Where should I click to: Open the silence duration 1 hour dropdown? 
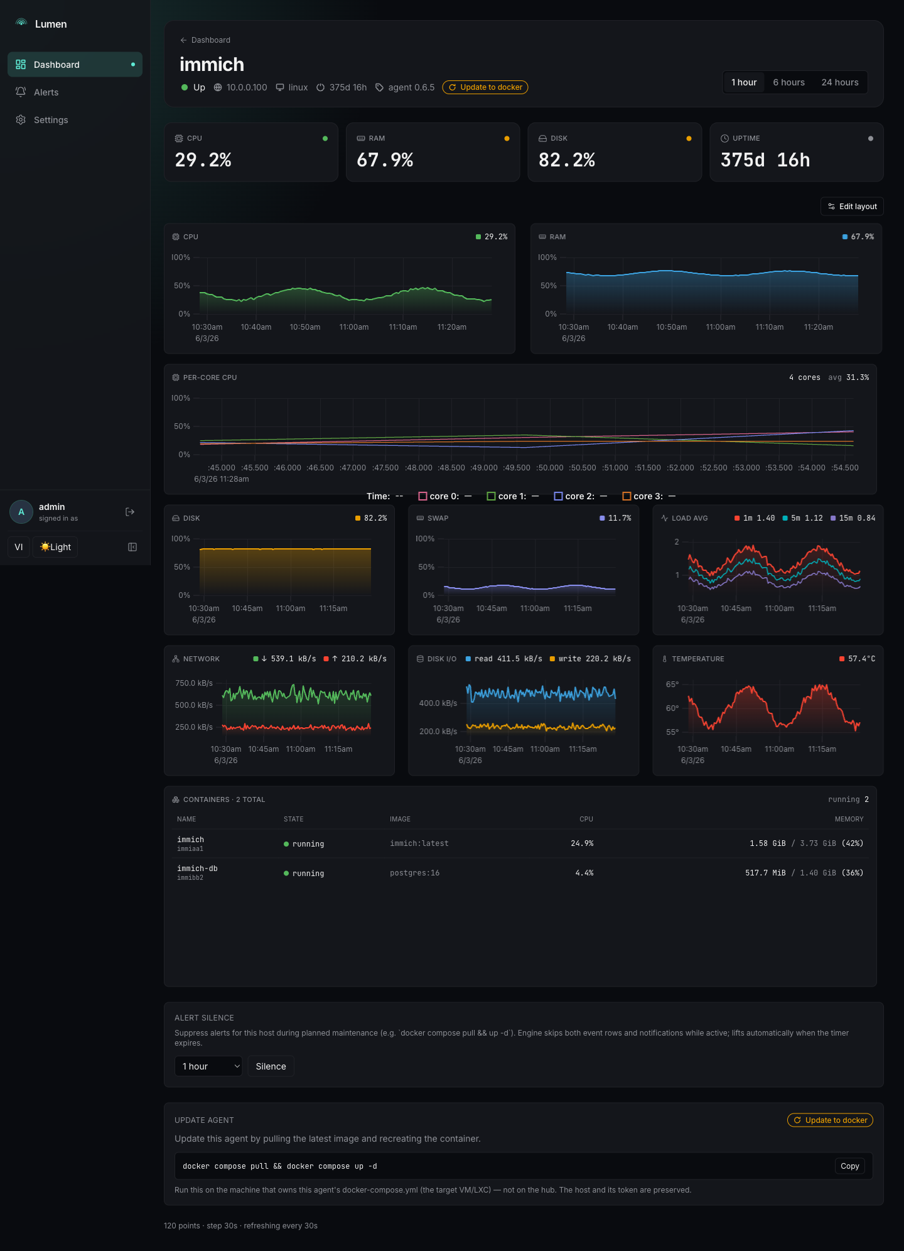[x=208, y=1066]
